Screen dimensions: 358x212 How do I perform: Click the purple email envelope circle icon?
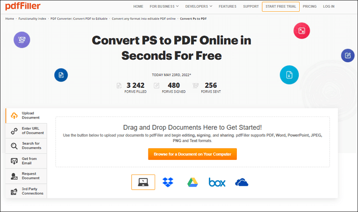[x=21, y=40]
